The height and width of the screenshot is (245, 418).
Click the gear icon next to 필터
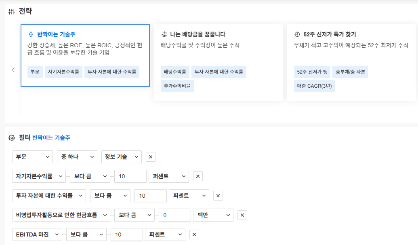12,138
